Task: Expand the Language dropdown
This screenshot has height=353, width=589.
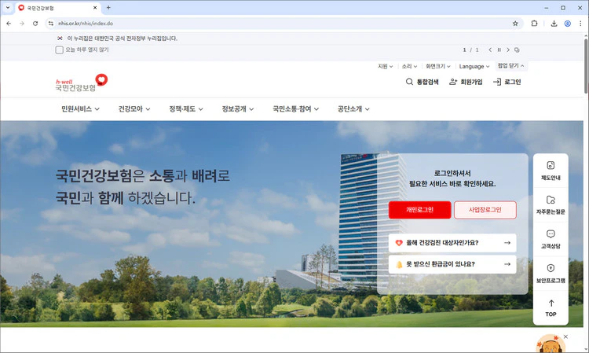Action: [474, 66]
